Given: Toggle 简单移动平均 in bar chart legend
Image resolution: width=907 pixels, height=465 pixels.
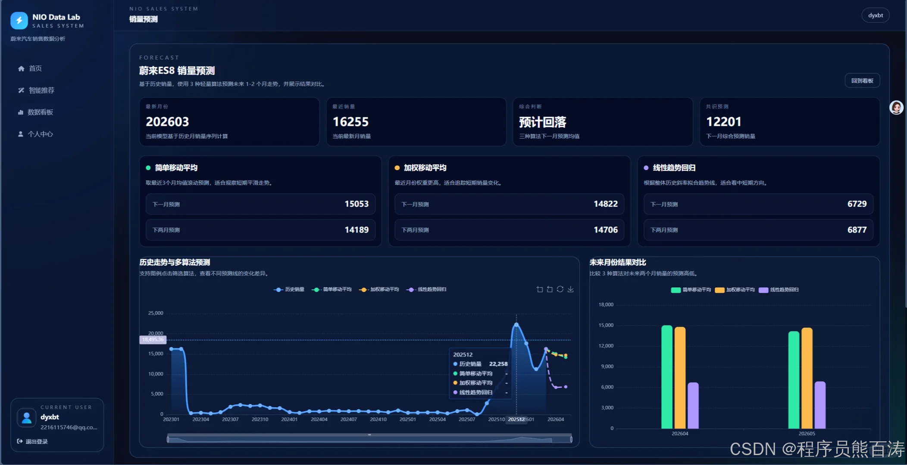Looking at the screenshot, I should click(x=691, y=290).
